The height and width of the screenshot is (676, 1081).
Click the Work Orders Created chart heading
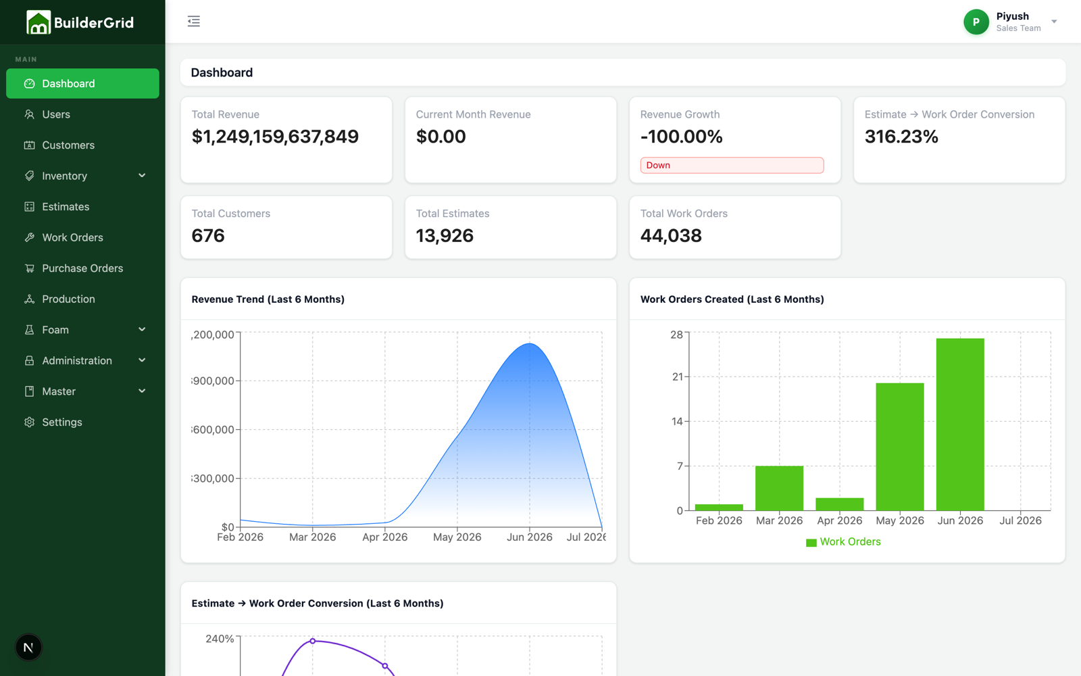pyautogui.click(x=732, y=299)
